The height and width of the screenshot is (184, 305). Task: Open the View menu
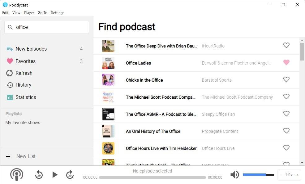(x=16, y=13)
